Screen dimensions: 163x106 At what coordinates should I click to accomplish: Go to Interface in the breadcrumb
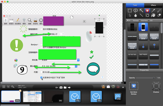[x=144, y=20]
